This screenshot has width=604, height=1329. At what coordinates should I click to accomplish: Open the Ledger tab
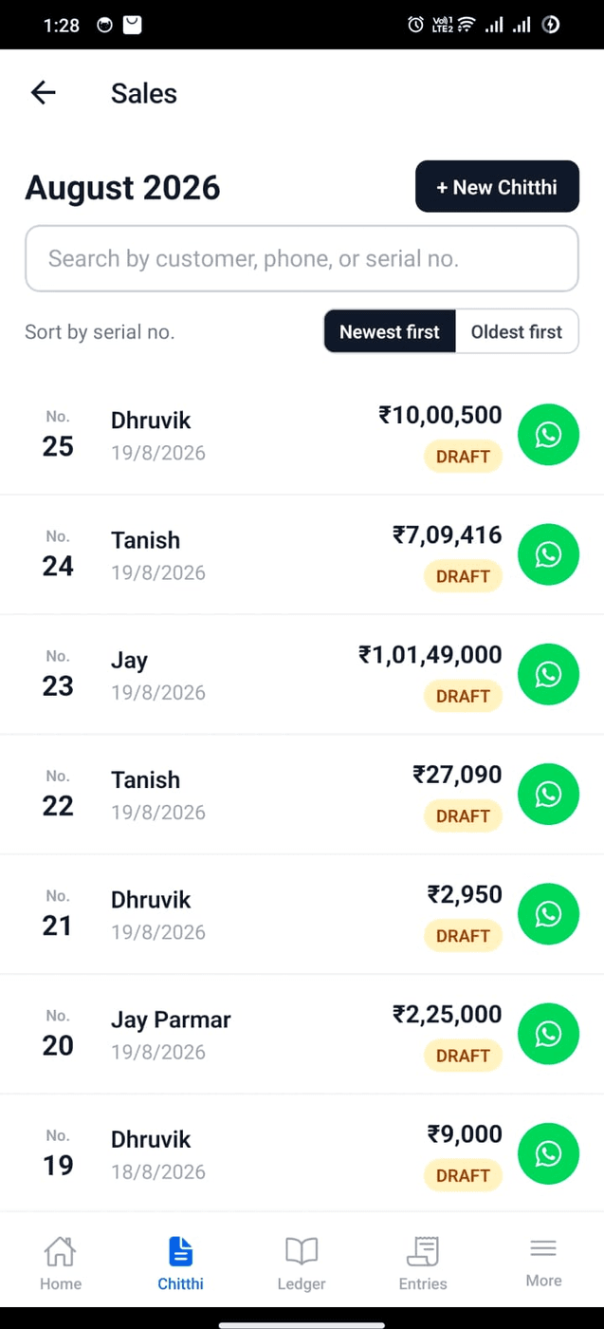click(302, 1263)
